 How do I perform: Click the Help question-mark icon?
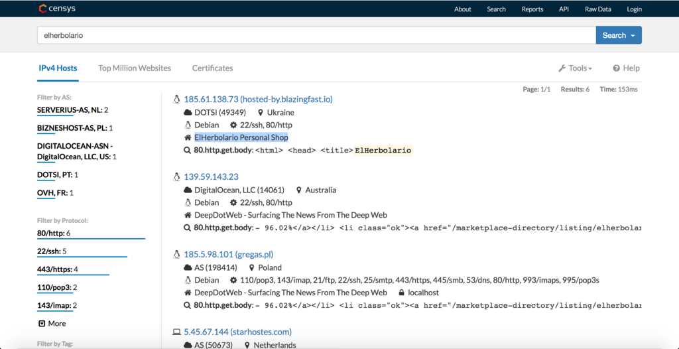(x=617, y=68)
